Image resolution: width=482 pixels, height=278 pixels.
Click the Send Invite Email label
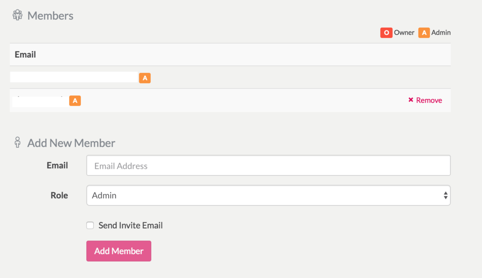coord(130,225)
